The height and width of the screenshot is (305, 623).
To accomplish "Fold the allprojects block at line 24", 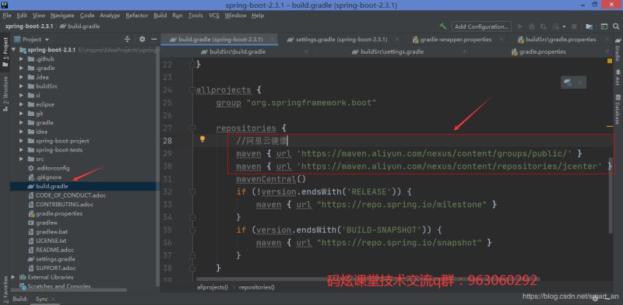I will click(192, 90).
